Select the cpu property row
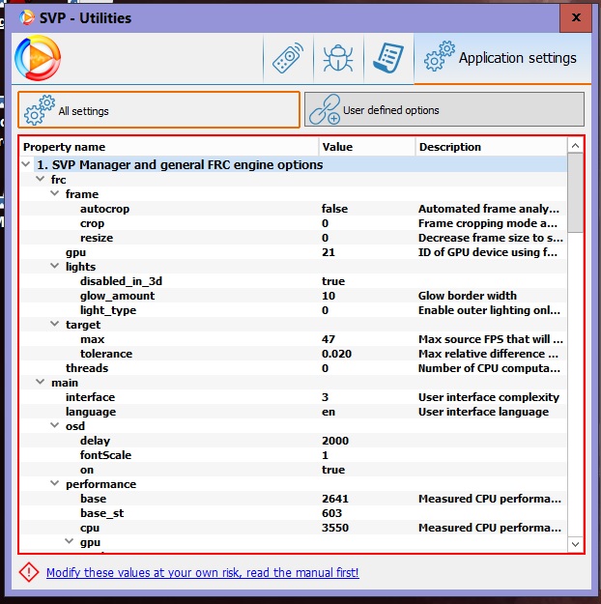This screenshot has height=604, width=601. (x=293, y=528)
